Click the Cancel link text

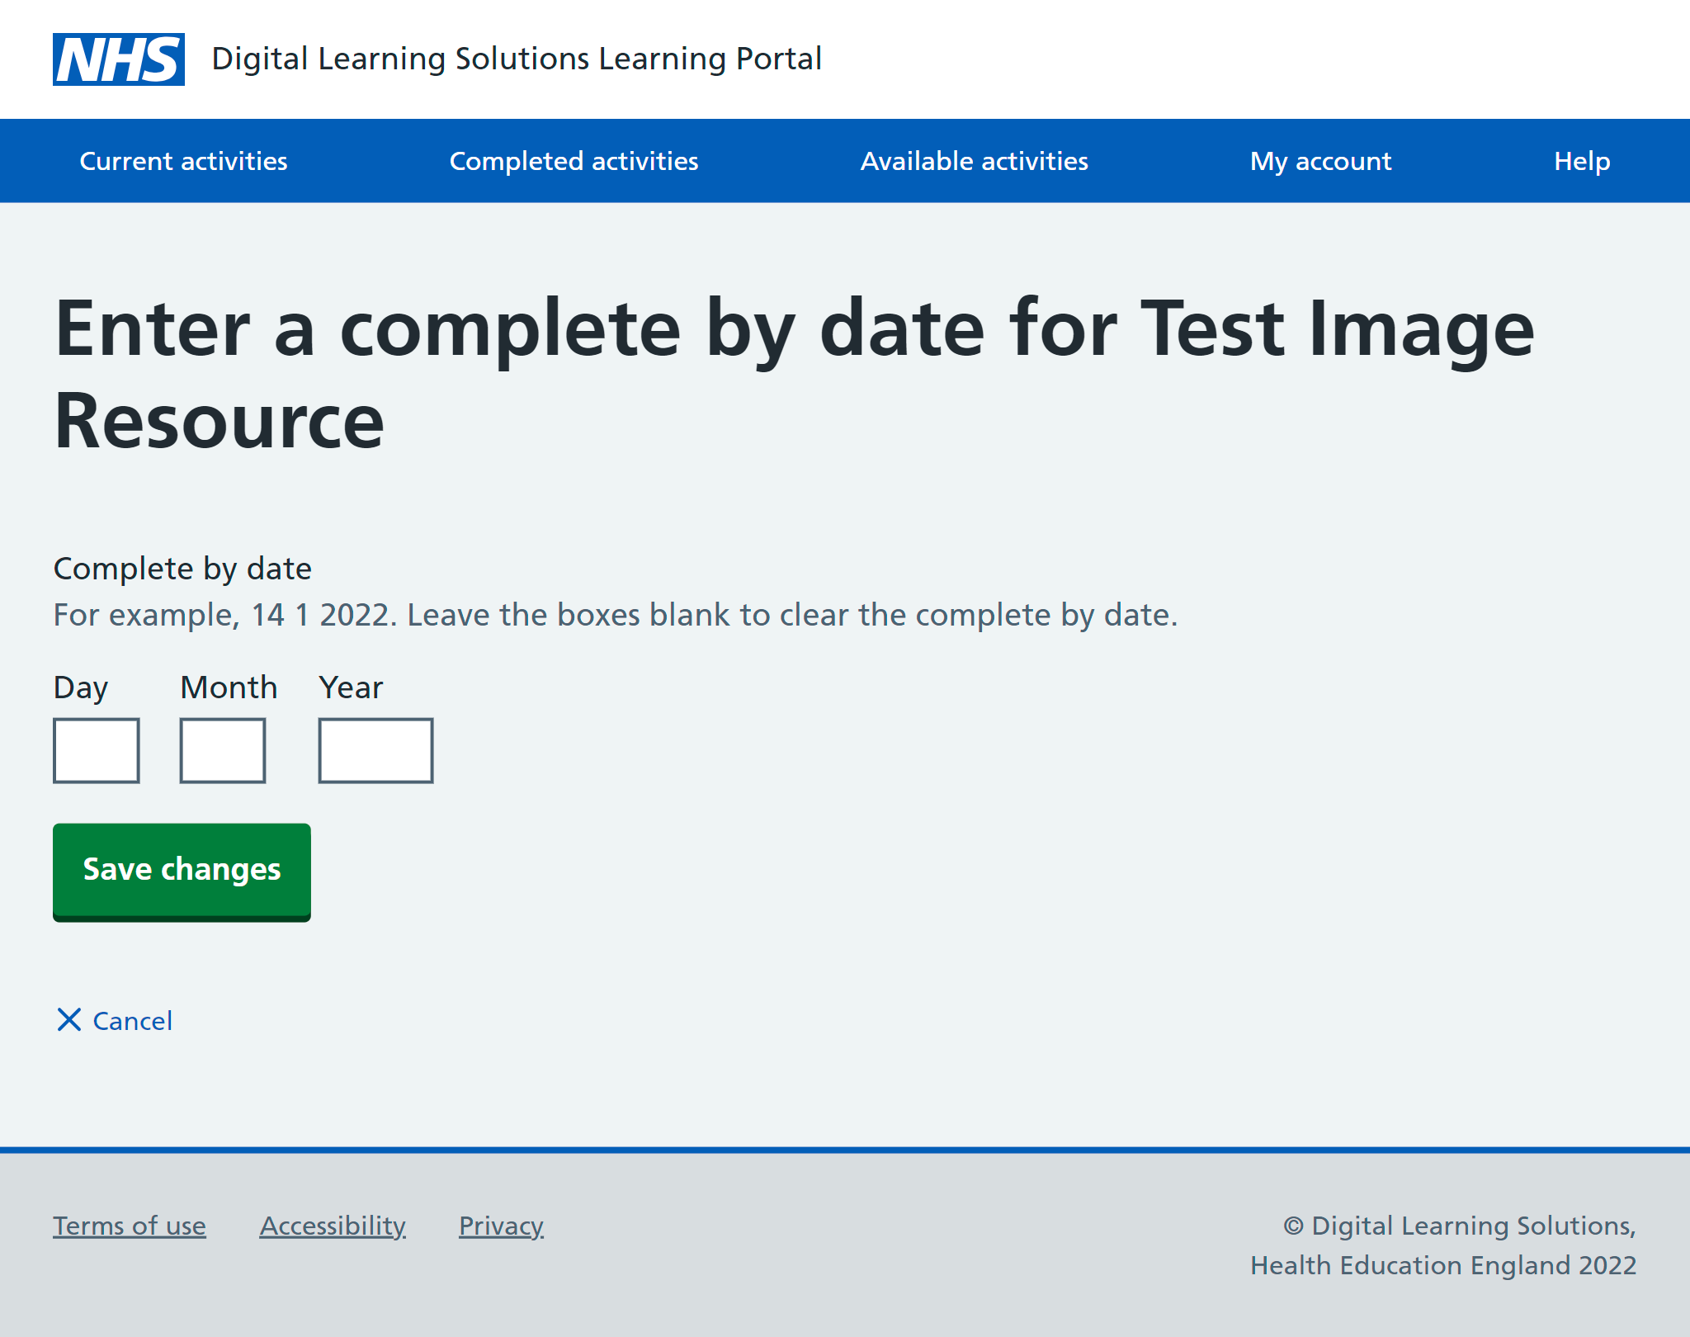[132, 1021]
